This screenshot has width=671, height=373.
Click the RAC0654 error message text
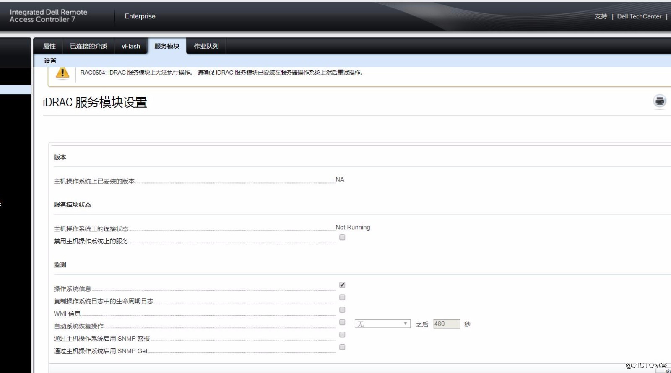coord(221,73)
